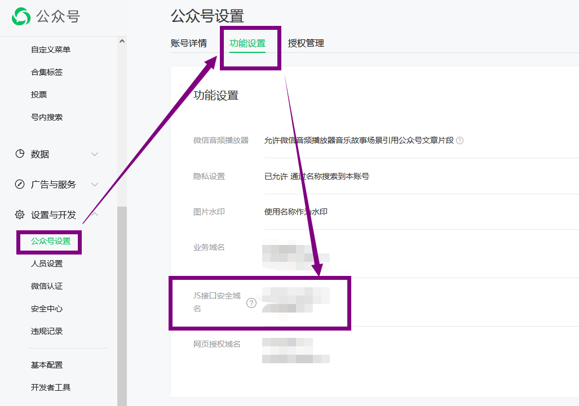
Task: Switch to the 账号详情 tab
Action: [189, 43]
